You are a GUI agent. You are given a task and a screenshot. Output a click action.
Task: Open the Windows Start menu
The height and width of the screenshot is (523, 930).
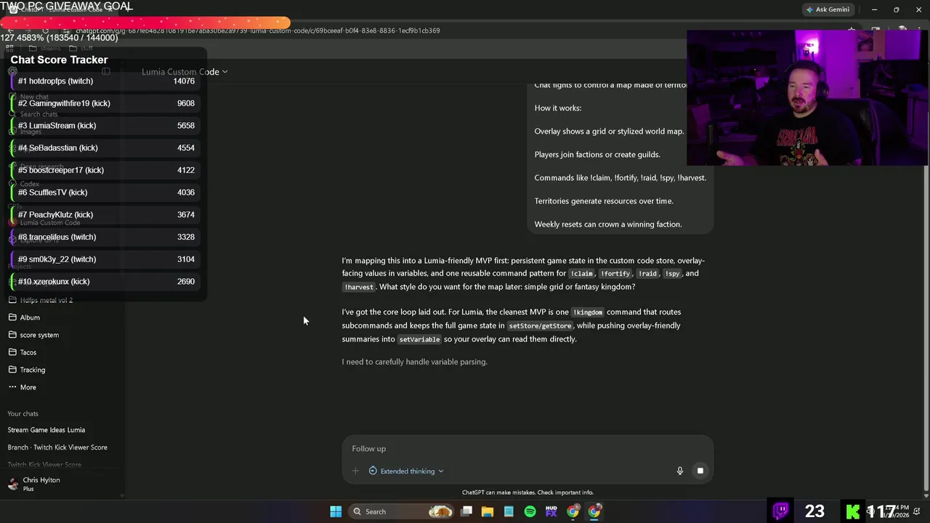336,511
